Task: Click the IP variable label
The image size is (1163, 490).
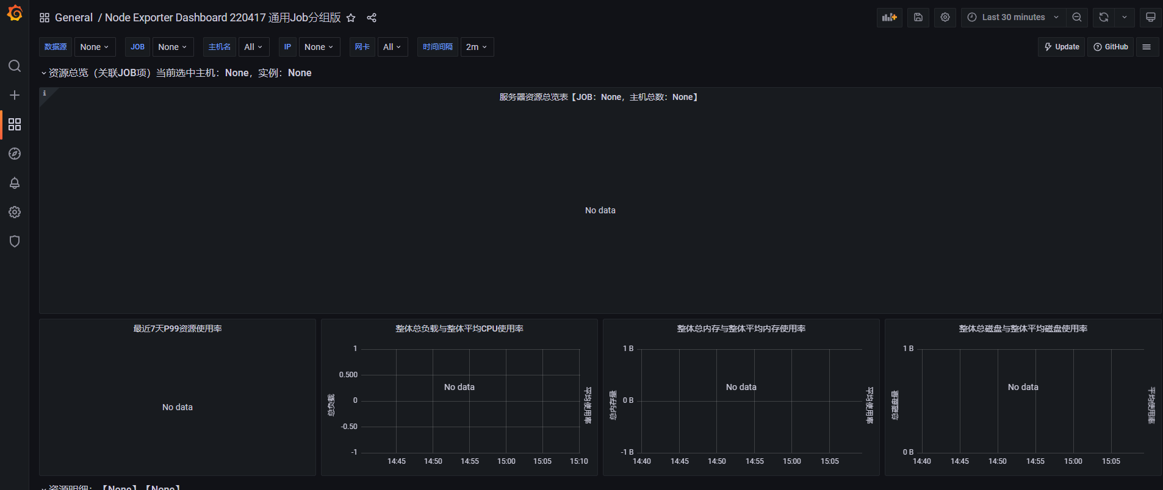Action: [x=287, y=47]
